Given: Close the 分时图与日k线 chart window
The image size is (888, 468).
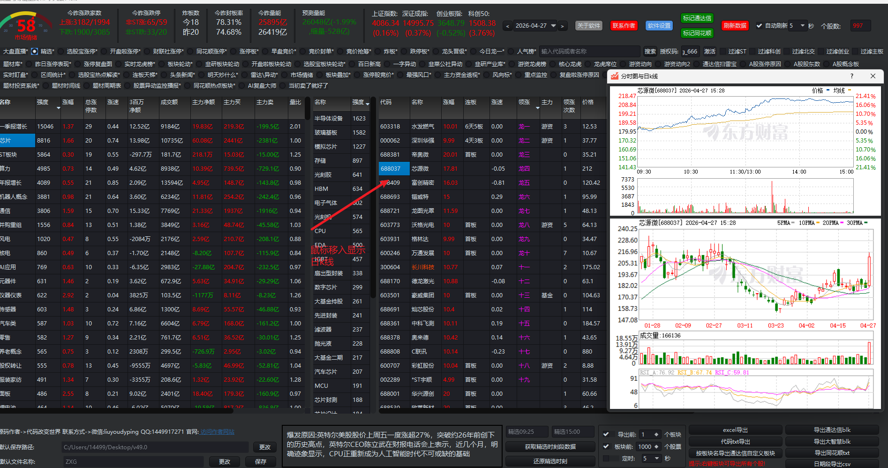Looking at the screenshot, I should click(x=873, y=76).
